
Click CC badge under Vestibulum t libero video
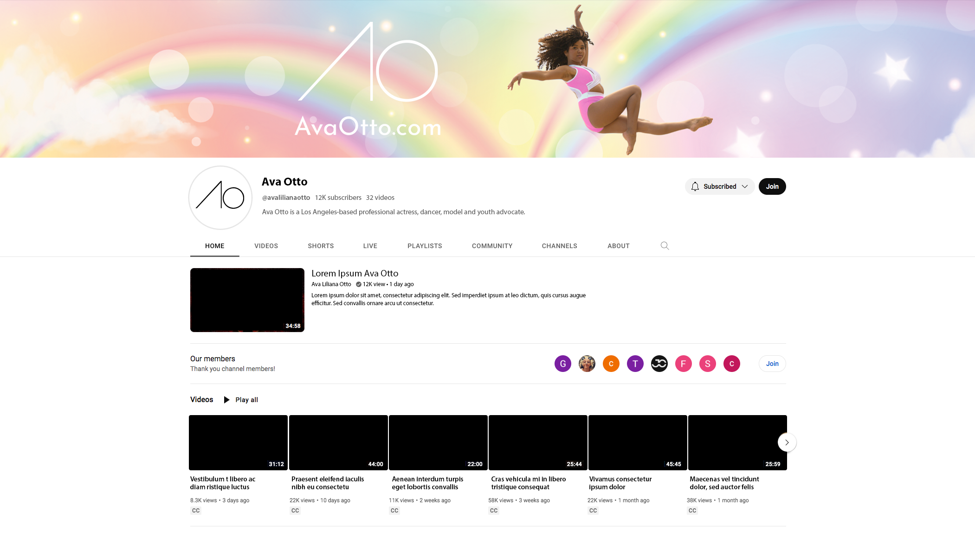(x=196, y=511)
